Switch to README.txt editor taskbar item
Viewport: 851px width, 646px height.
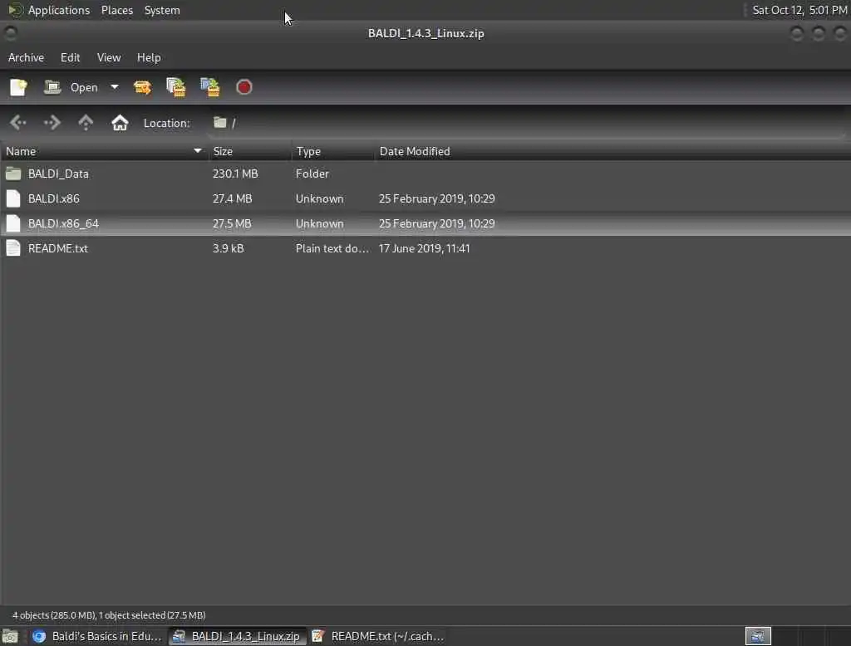pyautogui.click(x=378, y=636)
